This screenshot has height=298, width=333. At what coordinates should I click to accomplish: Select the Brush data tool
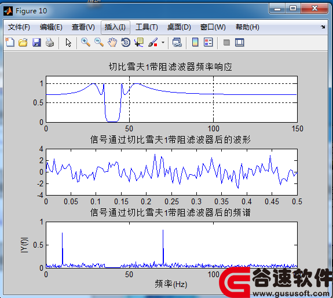(x=153, y=42)
